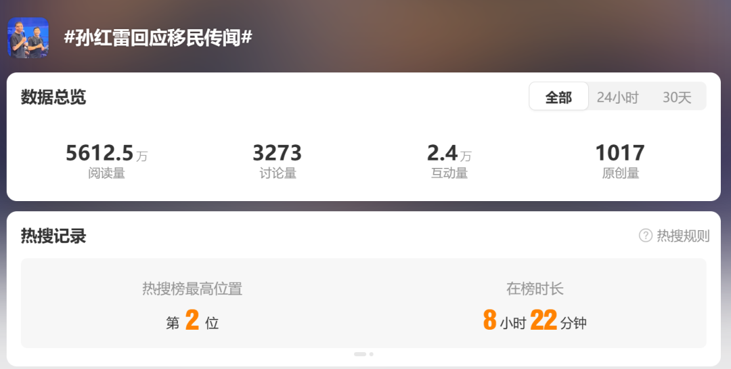This screenshot has height=369, width=731.
Task: Select the 5612.5万 reading count figure
Action: pyautogui.click(x=106, y=153)
